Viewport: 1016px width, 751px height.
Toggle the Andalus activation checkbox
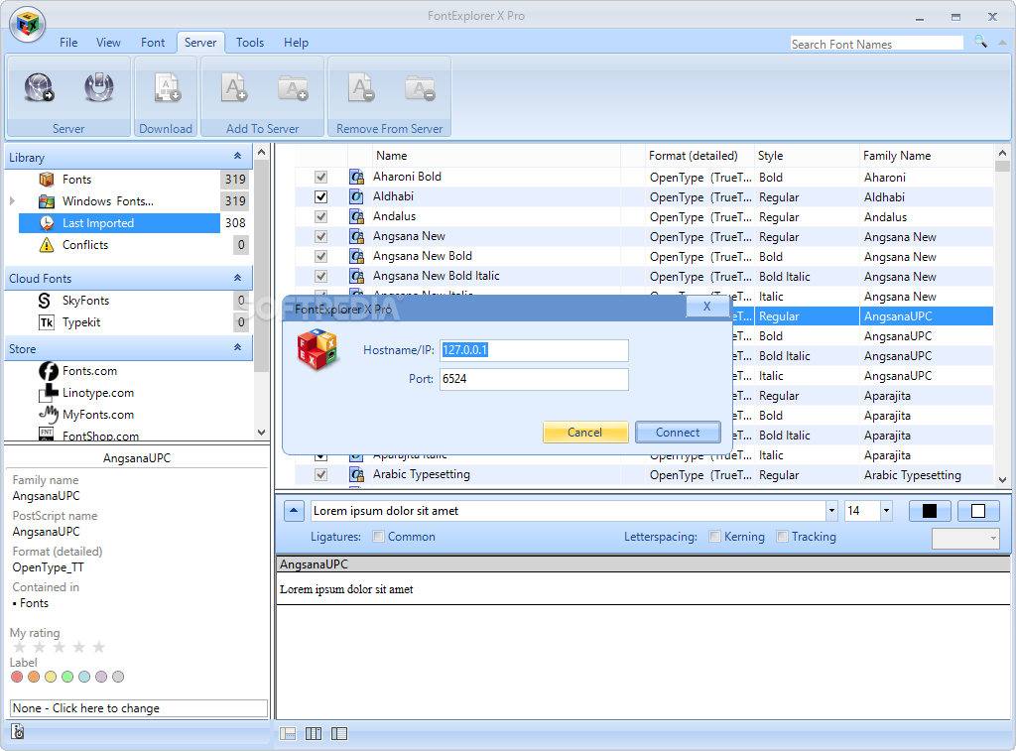(320, 216)
